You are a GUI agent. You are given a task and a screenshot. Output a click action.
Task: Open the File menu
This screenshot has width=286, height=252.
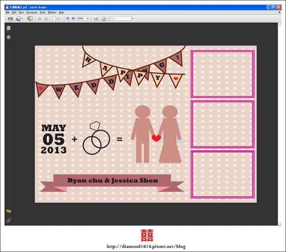click(x=8, y=12)
